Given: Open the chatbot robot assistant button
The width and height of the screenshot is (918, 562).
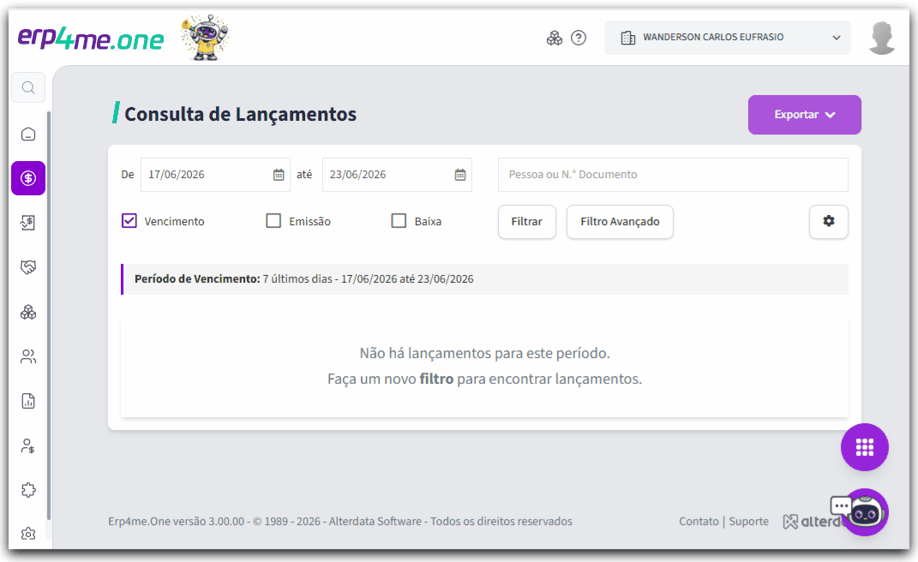Looking at the screenshot, I should point(866,513).
